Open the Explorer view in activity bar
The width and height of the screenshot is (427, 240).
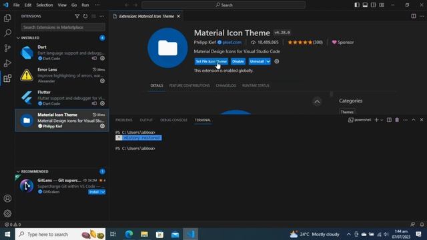pyautogui.click(x=7, y=18)
